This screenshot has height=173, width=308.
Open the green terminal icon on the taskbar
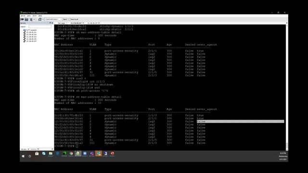pos(64,154)
